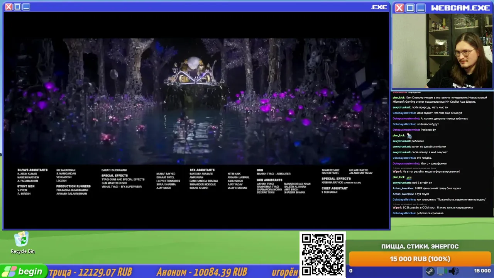Click the speaker volume tray icon

[x=454, y=271]
